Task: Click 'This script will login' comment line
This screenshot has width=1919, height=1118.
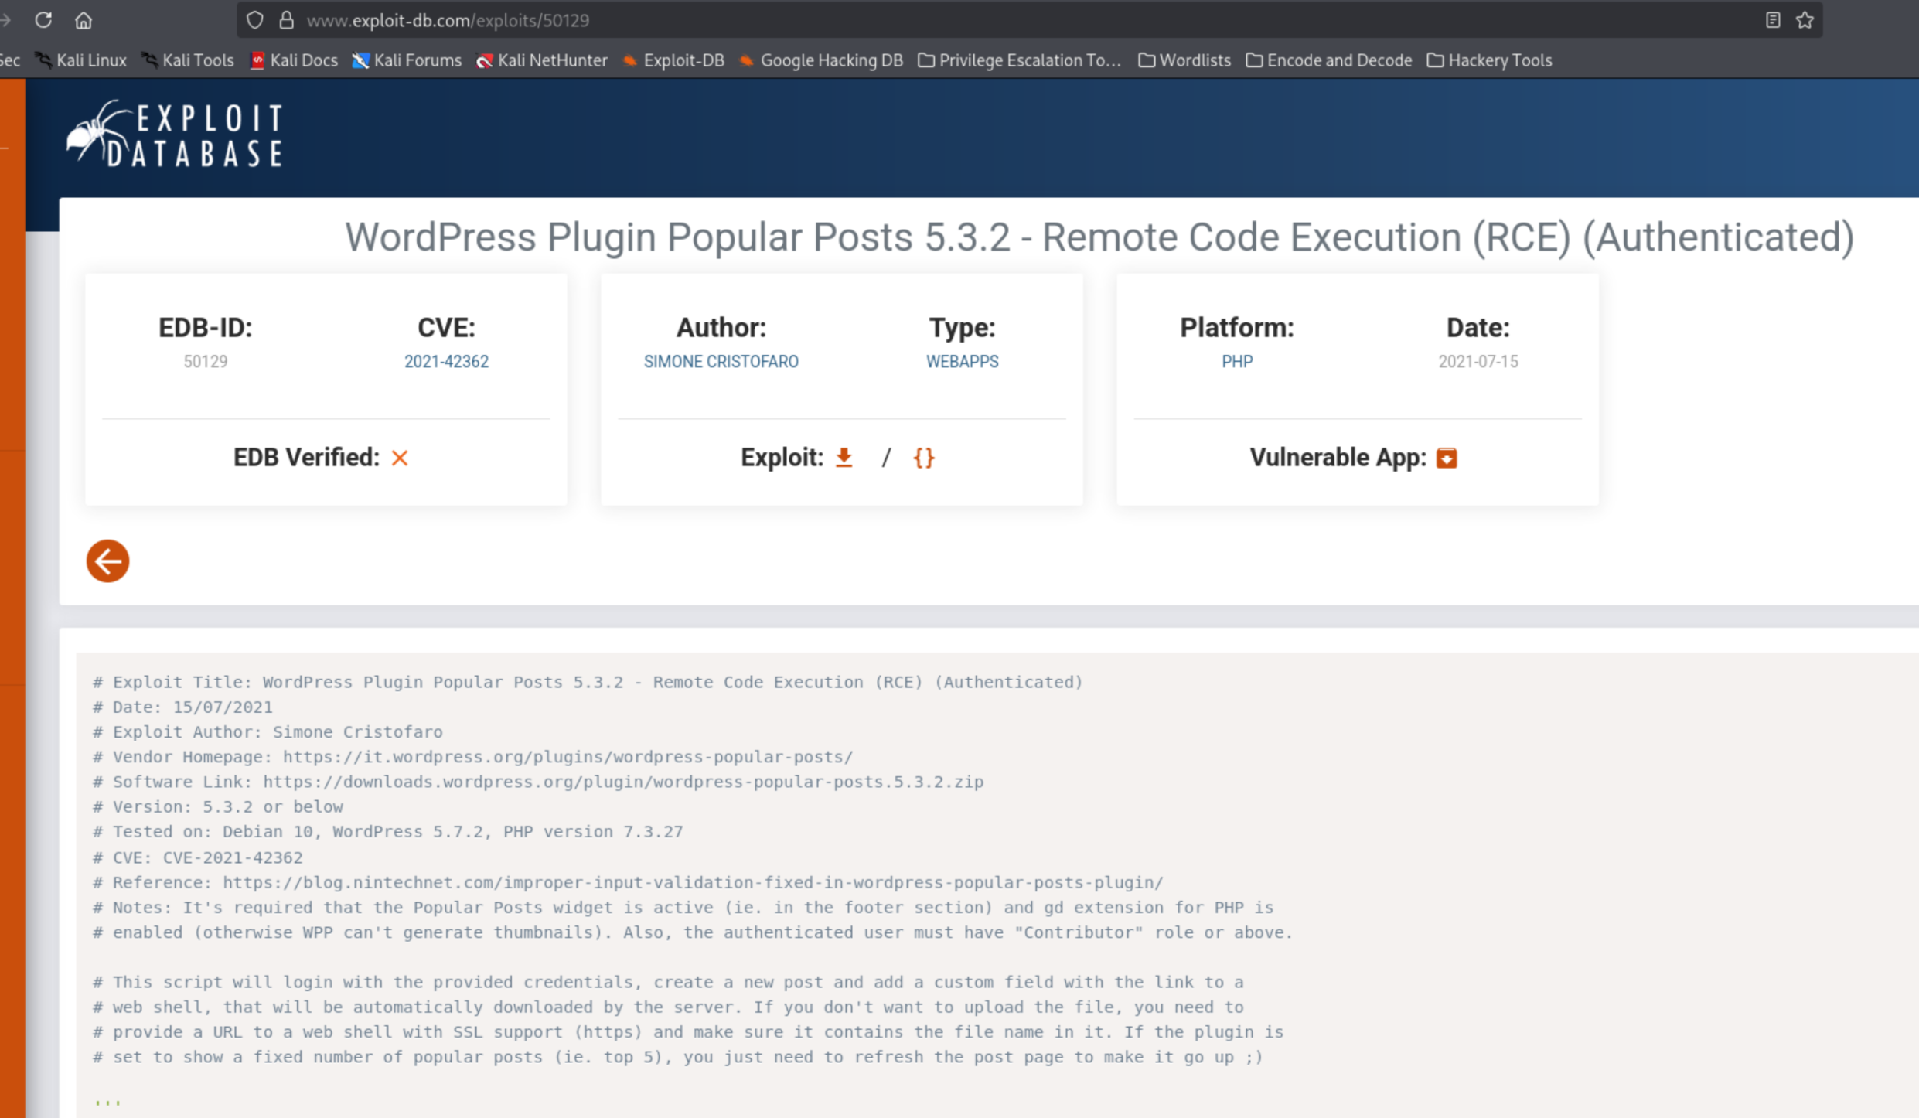Action: 668,982
